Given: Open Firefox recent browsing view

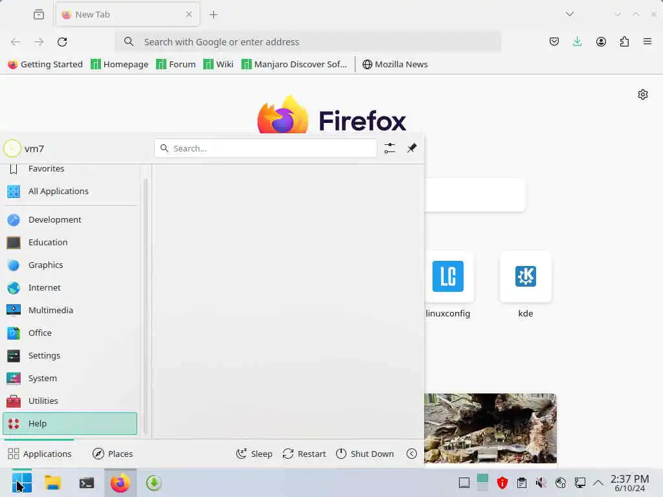Looking at the screenshot, I should [x=38, y=14].
